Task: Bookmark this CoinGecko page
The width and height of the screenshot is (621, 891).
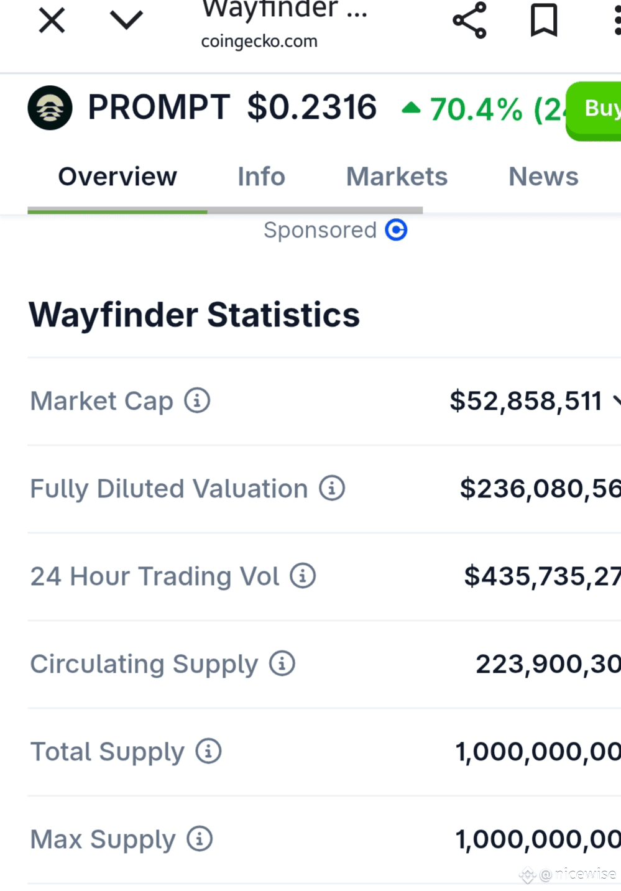Action: pos(543,21)
